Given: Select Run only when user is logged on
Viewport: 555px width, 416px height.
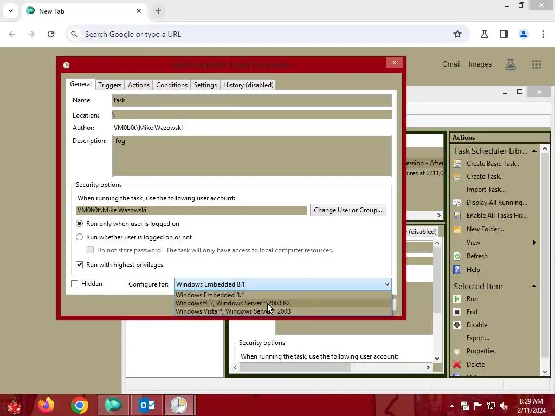Looking at the screenshot, I should (80, 224).
